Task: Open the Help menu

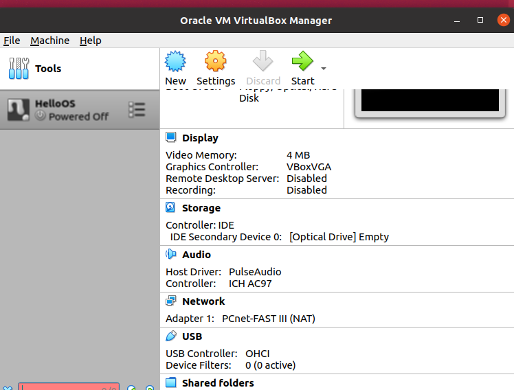Action: 90,41
